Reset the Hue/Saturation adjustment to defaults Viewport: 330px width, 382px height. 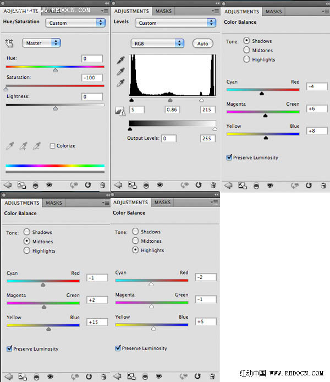point(88,185)
